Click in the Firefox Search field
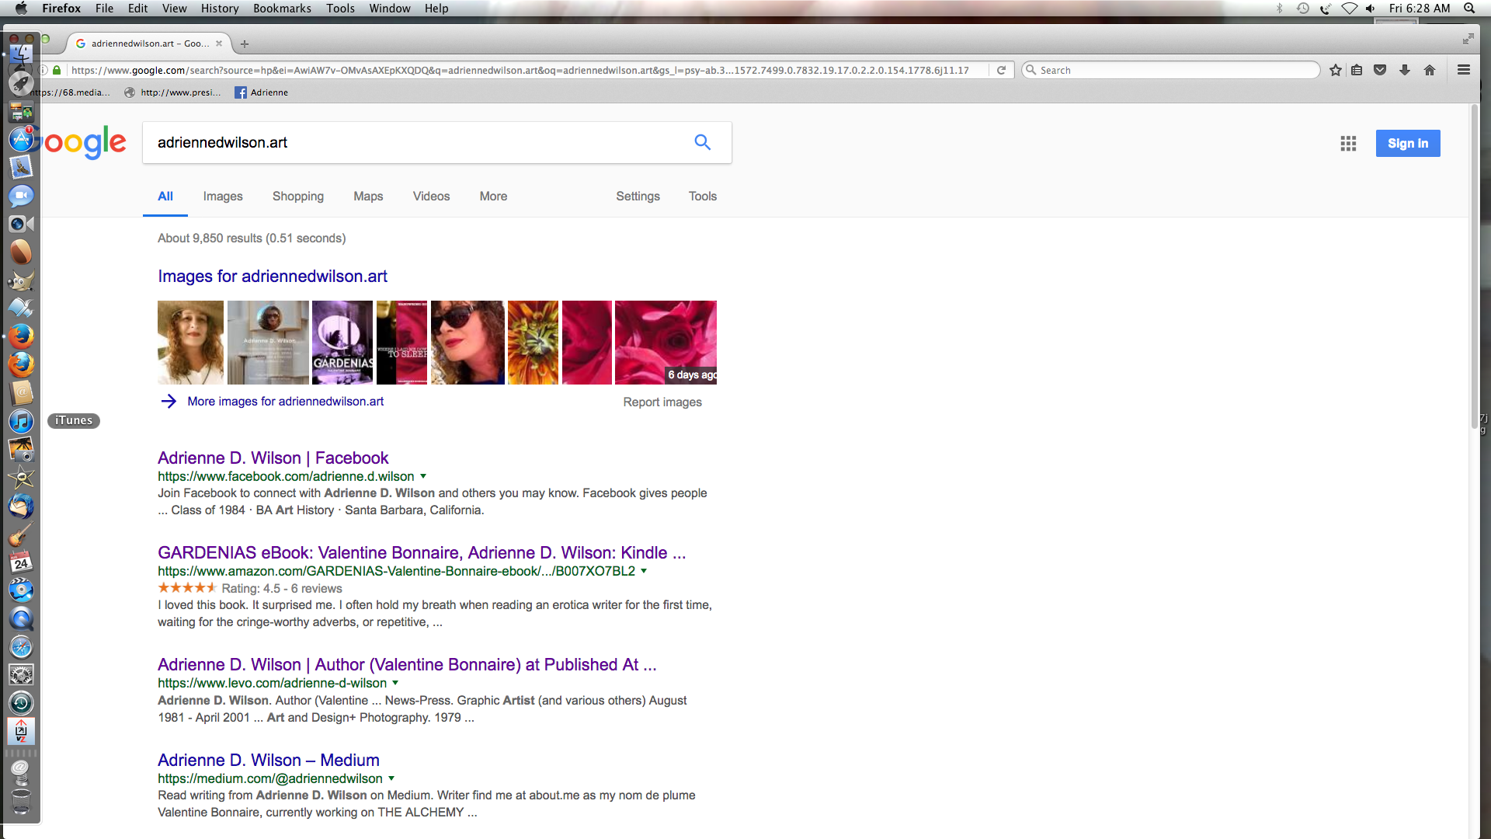 click(x=1173, y=70)
